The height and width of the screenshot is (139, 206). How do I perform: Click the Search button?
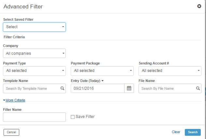193,132
